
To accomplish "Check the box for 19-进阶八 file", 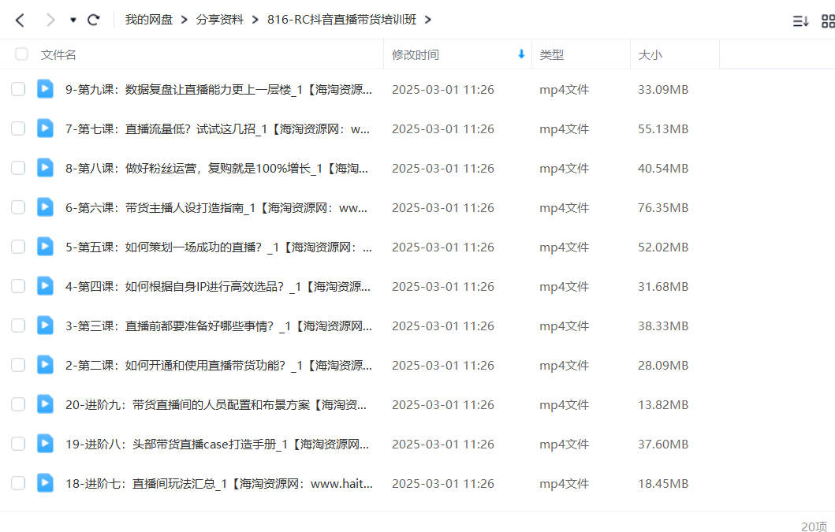I will (18, 444).
